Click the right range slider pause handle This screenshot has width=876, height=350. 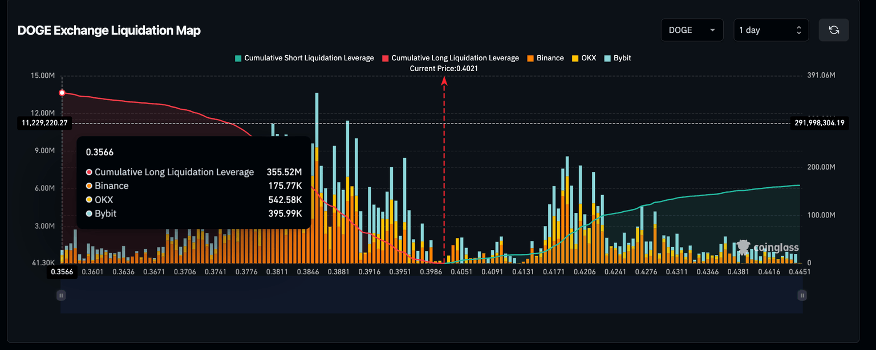(x=802, y=295)
